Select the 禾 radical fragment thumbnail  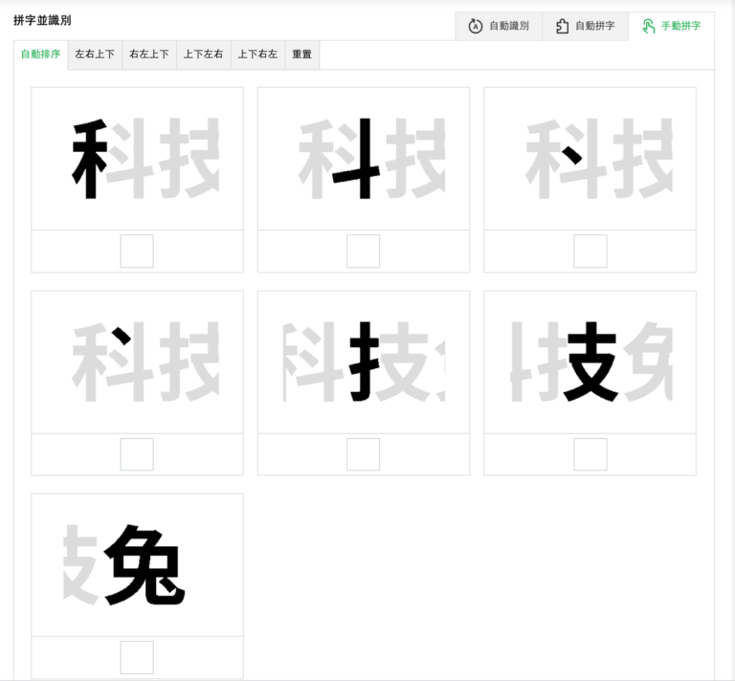point(137,159)
